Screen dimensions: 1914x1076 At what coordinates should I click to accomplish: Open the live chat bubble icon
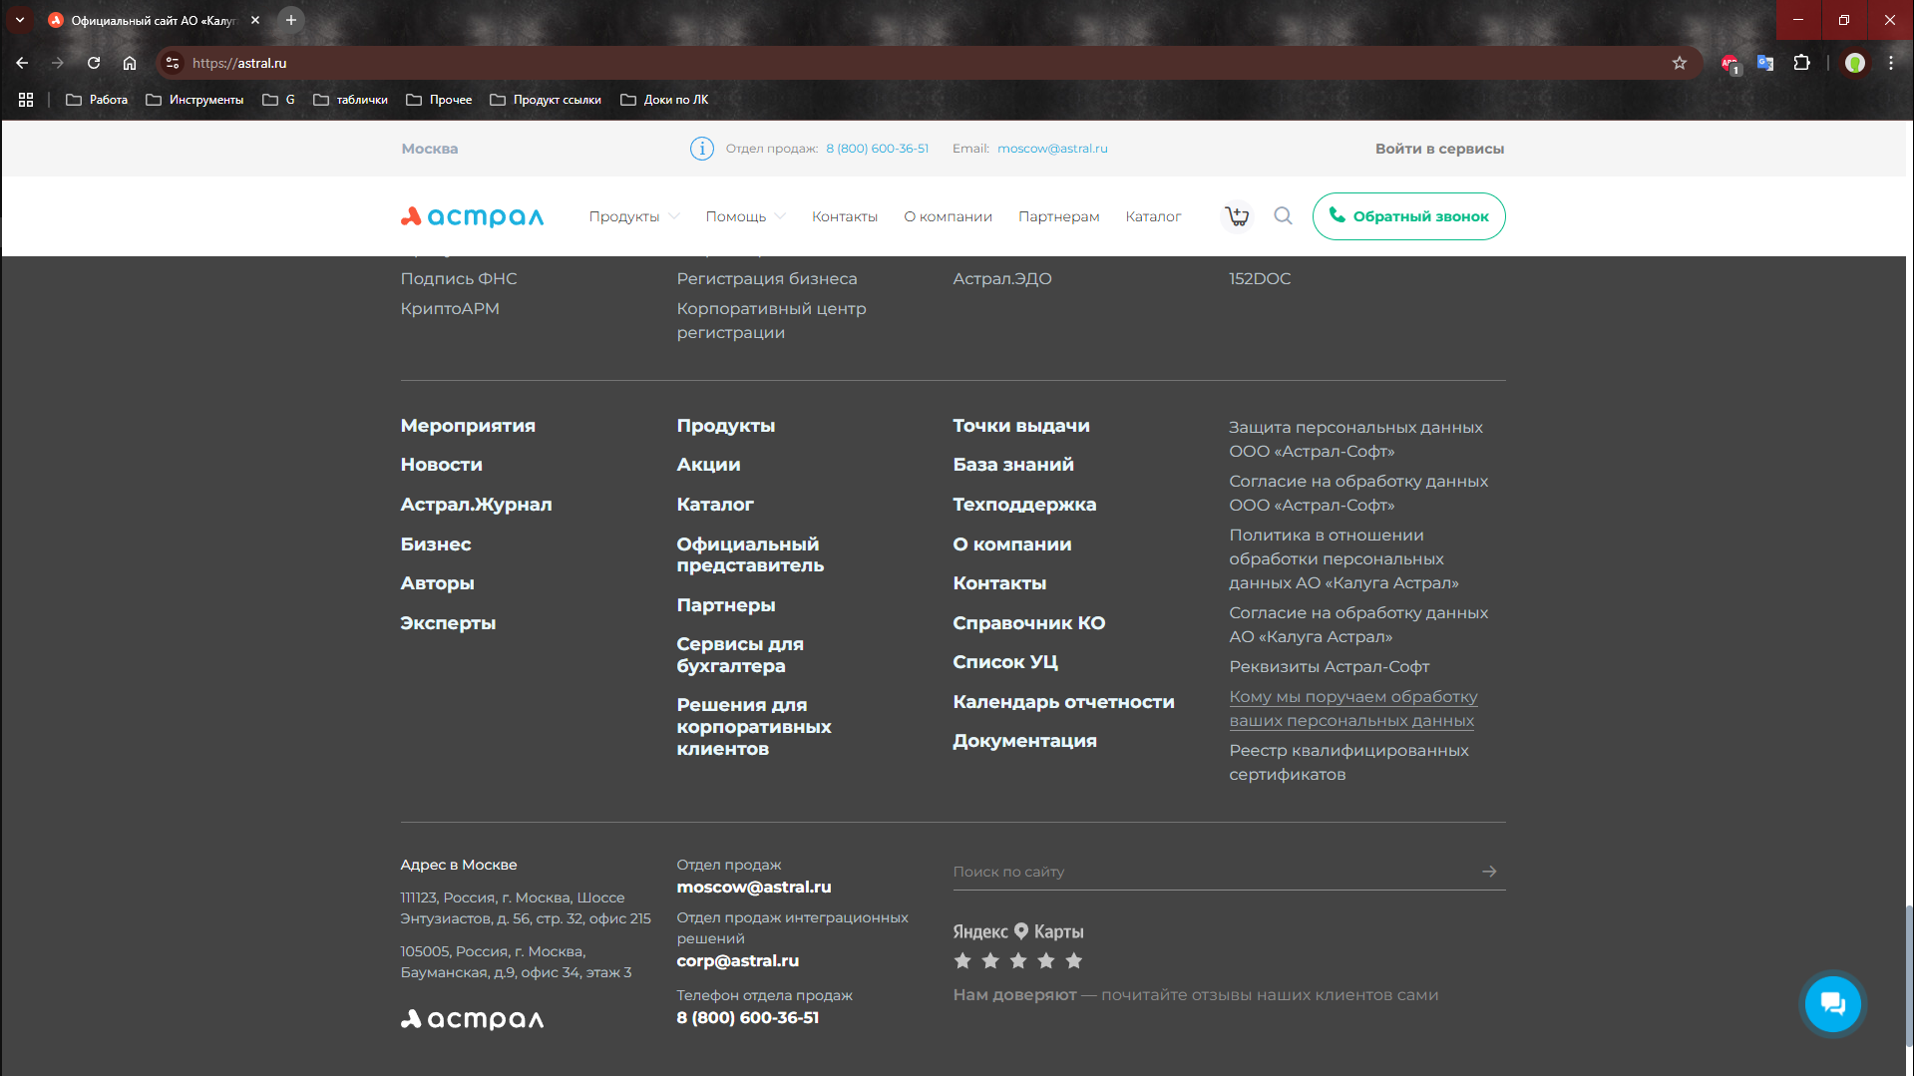tap(1833, 1003)
